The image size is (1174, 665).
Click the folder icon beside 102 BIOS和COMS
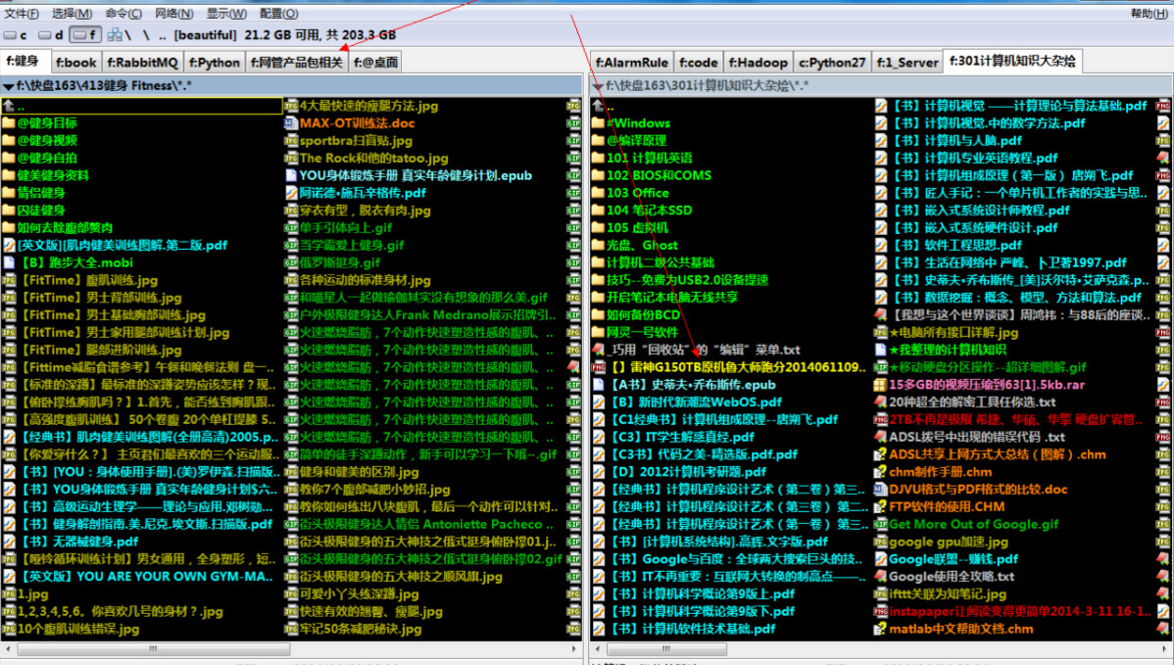pos(598,175)
